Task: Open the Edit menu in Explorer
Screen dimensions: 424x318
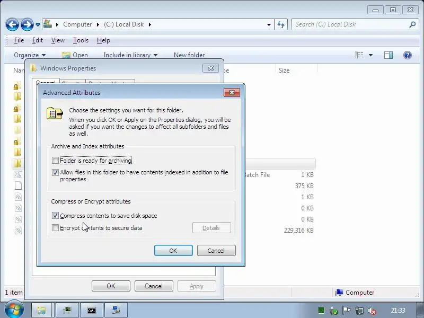Action: pyautogui.click(x=37, y=40)
